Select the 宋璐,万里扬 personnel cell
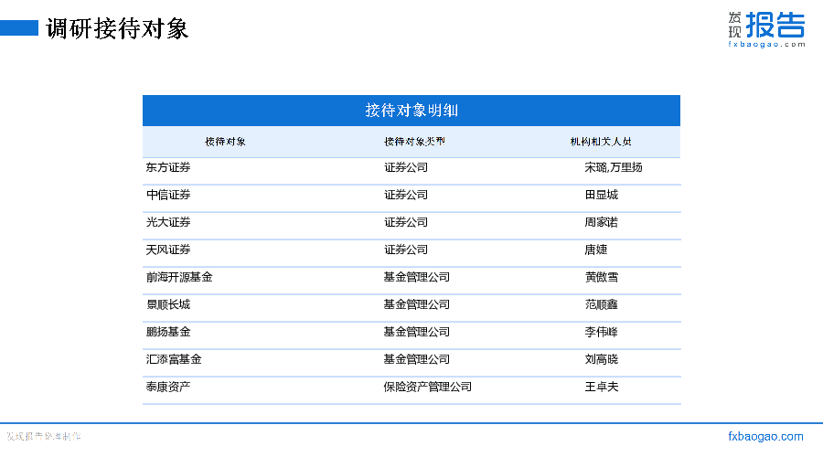The height and width of the screenshot is (457, 823). [614, 167]
